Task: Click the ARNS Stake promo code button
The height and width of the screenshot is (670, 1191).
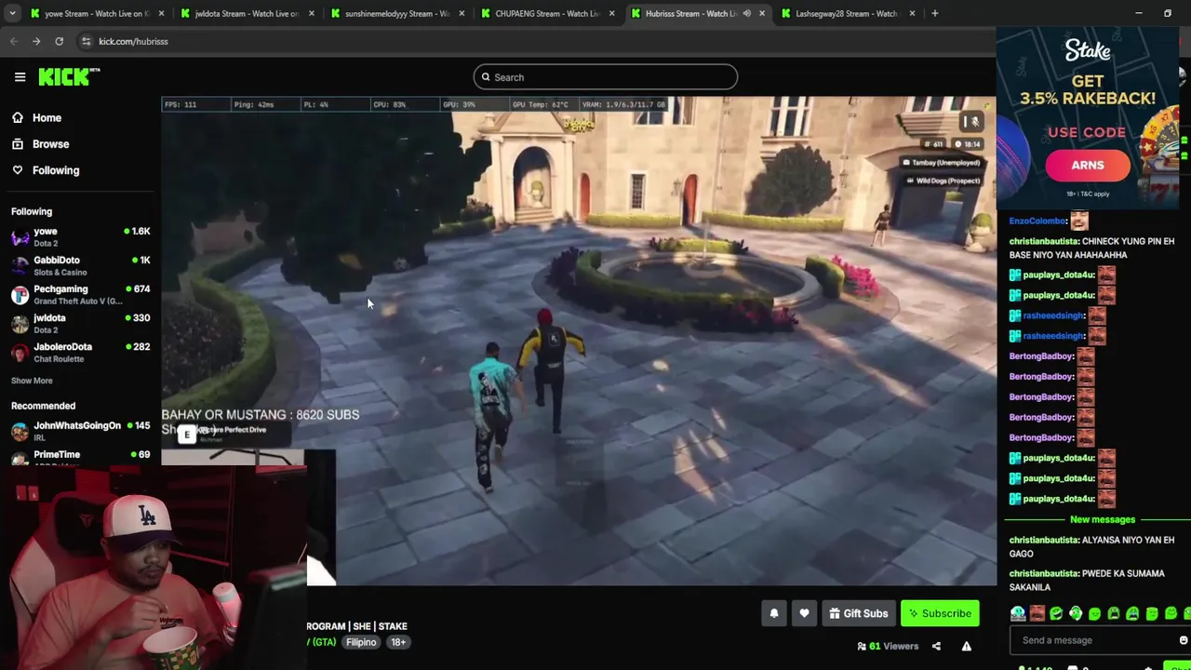Action: point(1087,166)
